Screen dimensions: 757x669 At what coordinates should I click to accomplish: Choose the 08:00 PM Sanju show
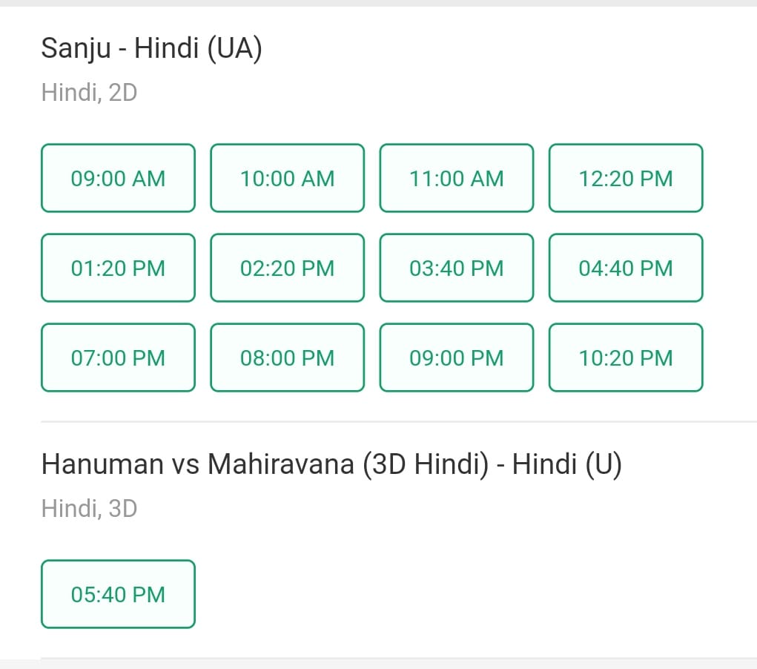pos(287,357)
